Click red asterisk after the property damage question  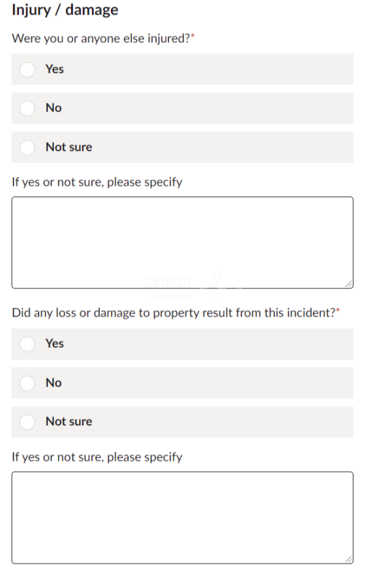tap(338, 310)
